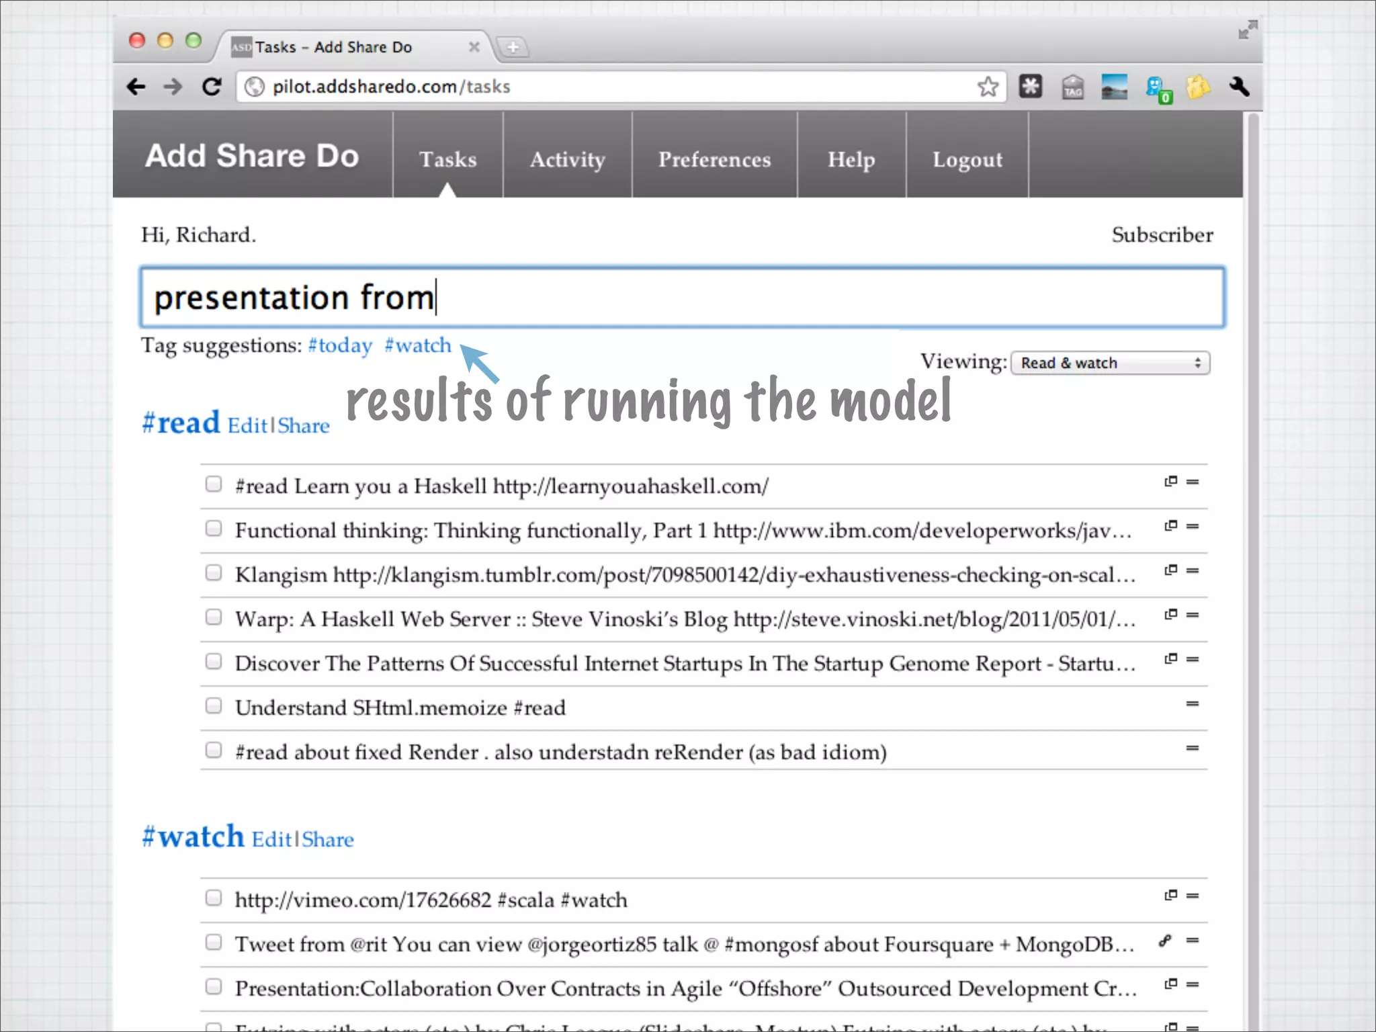This screenshot has width=1376, height=1032.
Task: Open a new browser tab with plus button
Action: tap(513, 47)
